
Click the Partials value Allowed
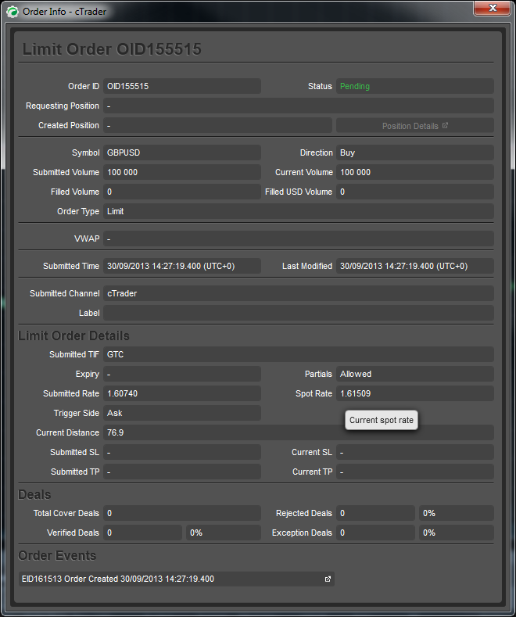(415, 374)
